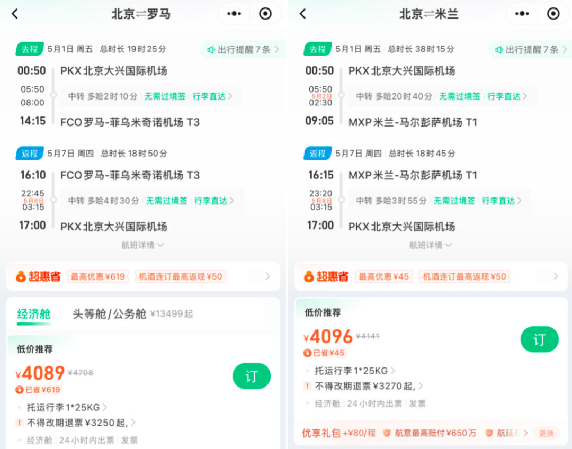
Task: Select the 返程 return tag on Milan itinerary
Action: point(317,153)
